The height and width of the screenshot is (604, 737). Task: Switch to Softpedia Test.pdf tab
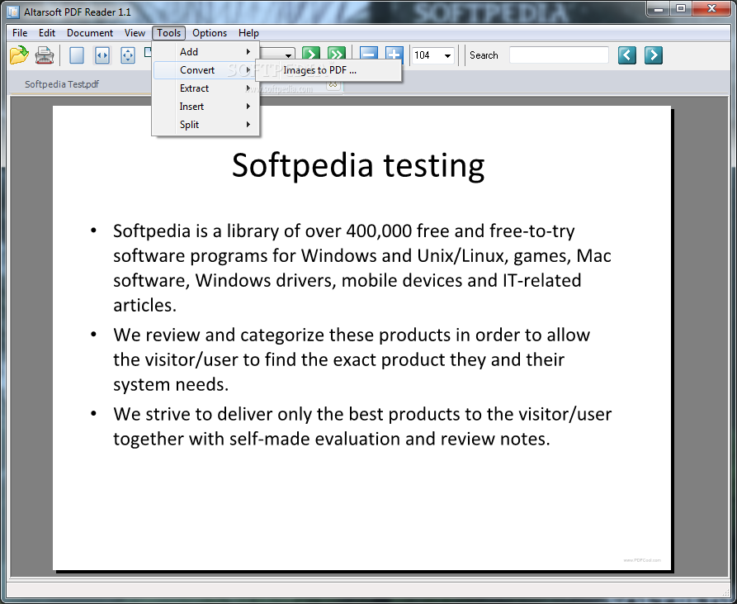[62, 84]
